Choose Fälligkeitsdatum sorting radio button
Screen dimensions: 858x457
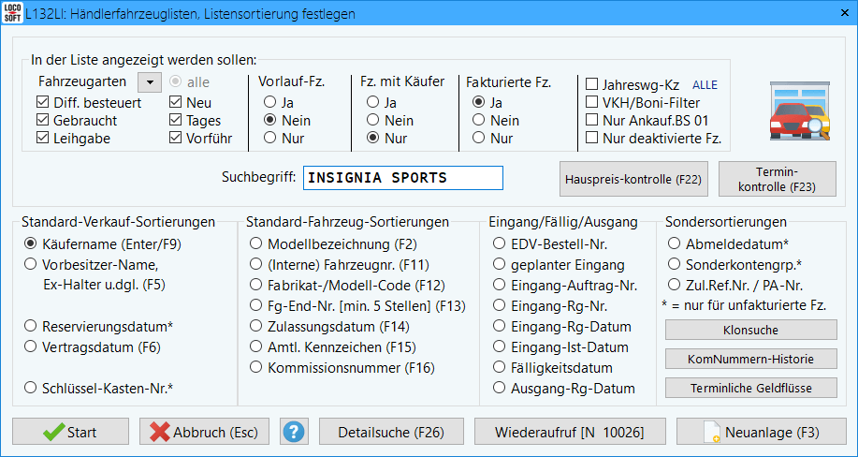click(x=499, y=368)
